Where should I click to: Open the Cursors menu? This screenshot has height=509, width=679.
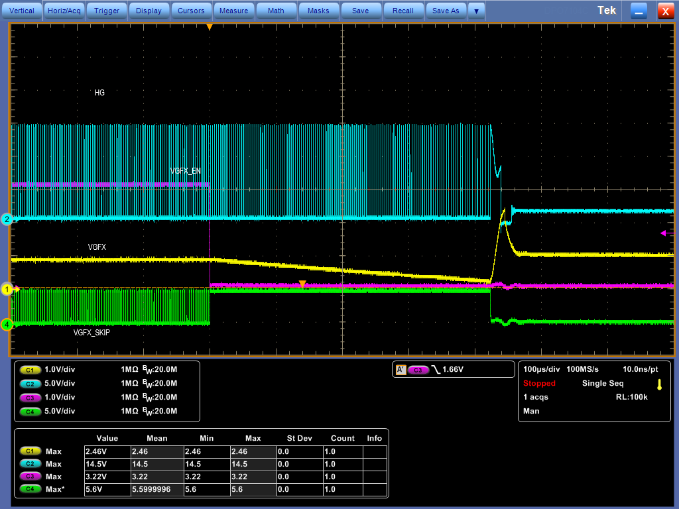(x=191, y=11)
